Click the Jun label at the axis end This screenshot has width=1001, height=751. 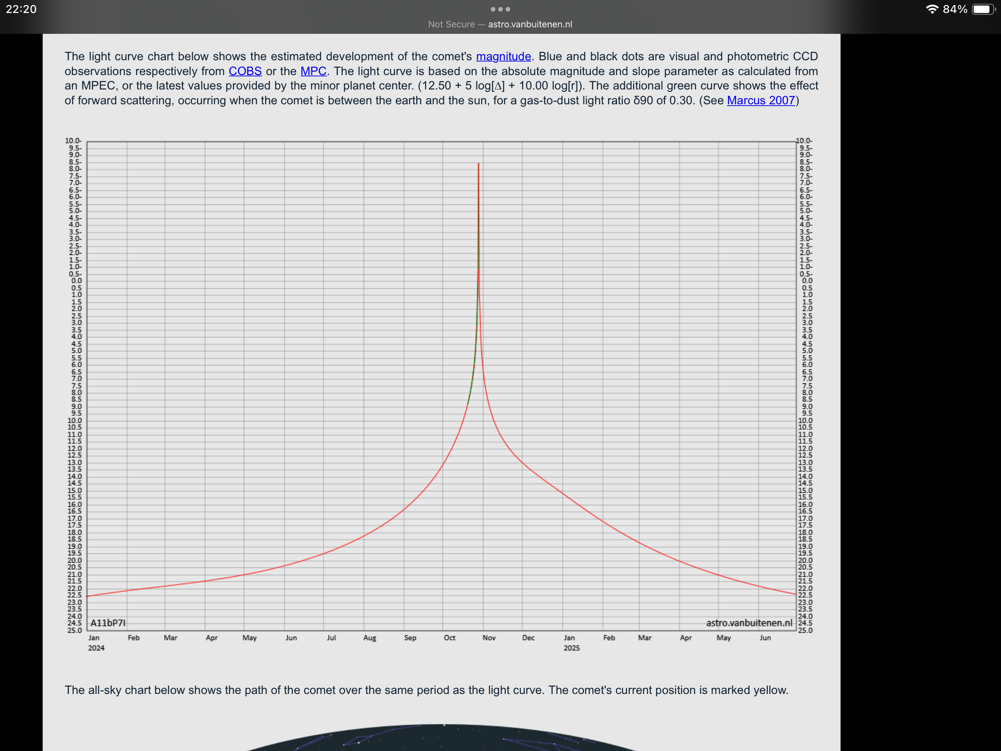tap(765, 638)
